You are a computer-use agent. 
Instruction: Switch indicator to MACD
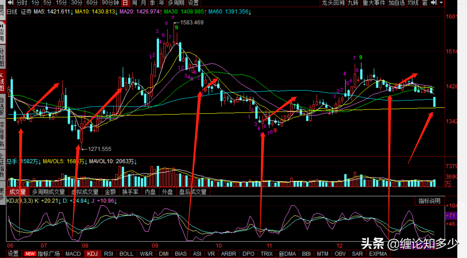click(x=73, y=254)
